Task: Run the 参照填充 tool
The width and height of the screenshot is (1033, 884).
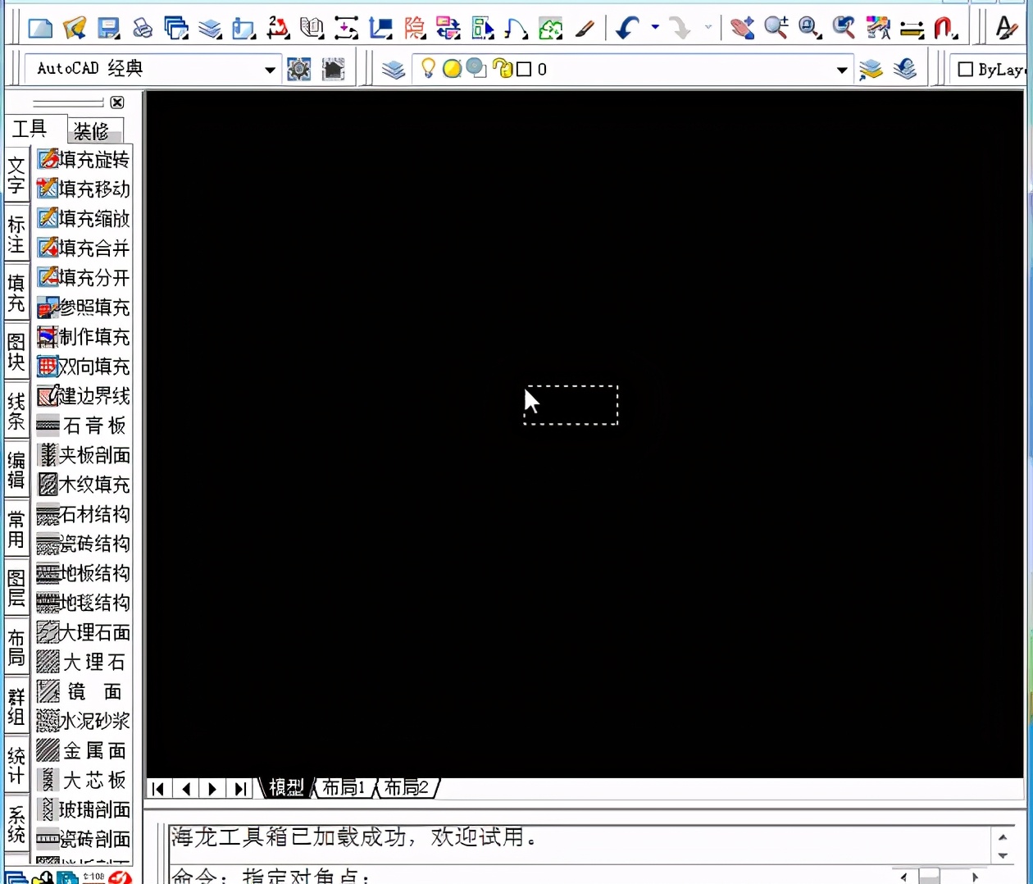Action: (84, 307)
